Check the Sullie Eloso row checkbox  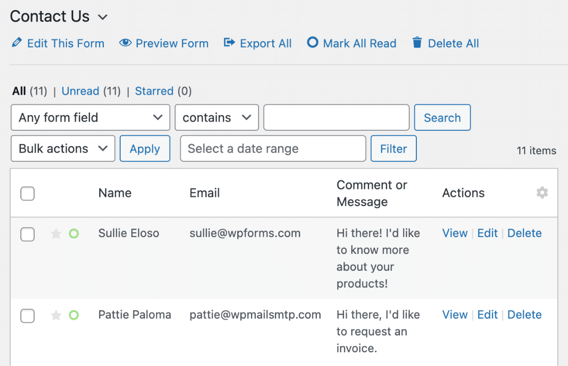(x=27, y=234)
